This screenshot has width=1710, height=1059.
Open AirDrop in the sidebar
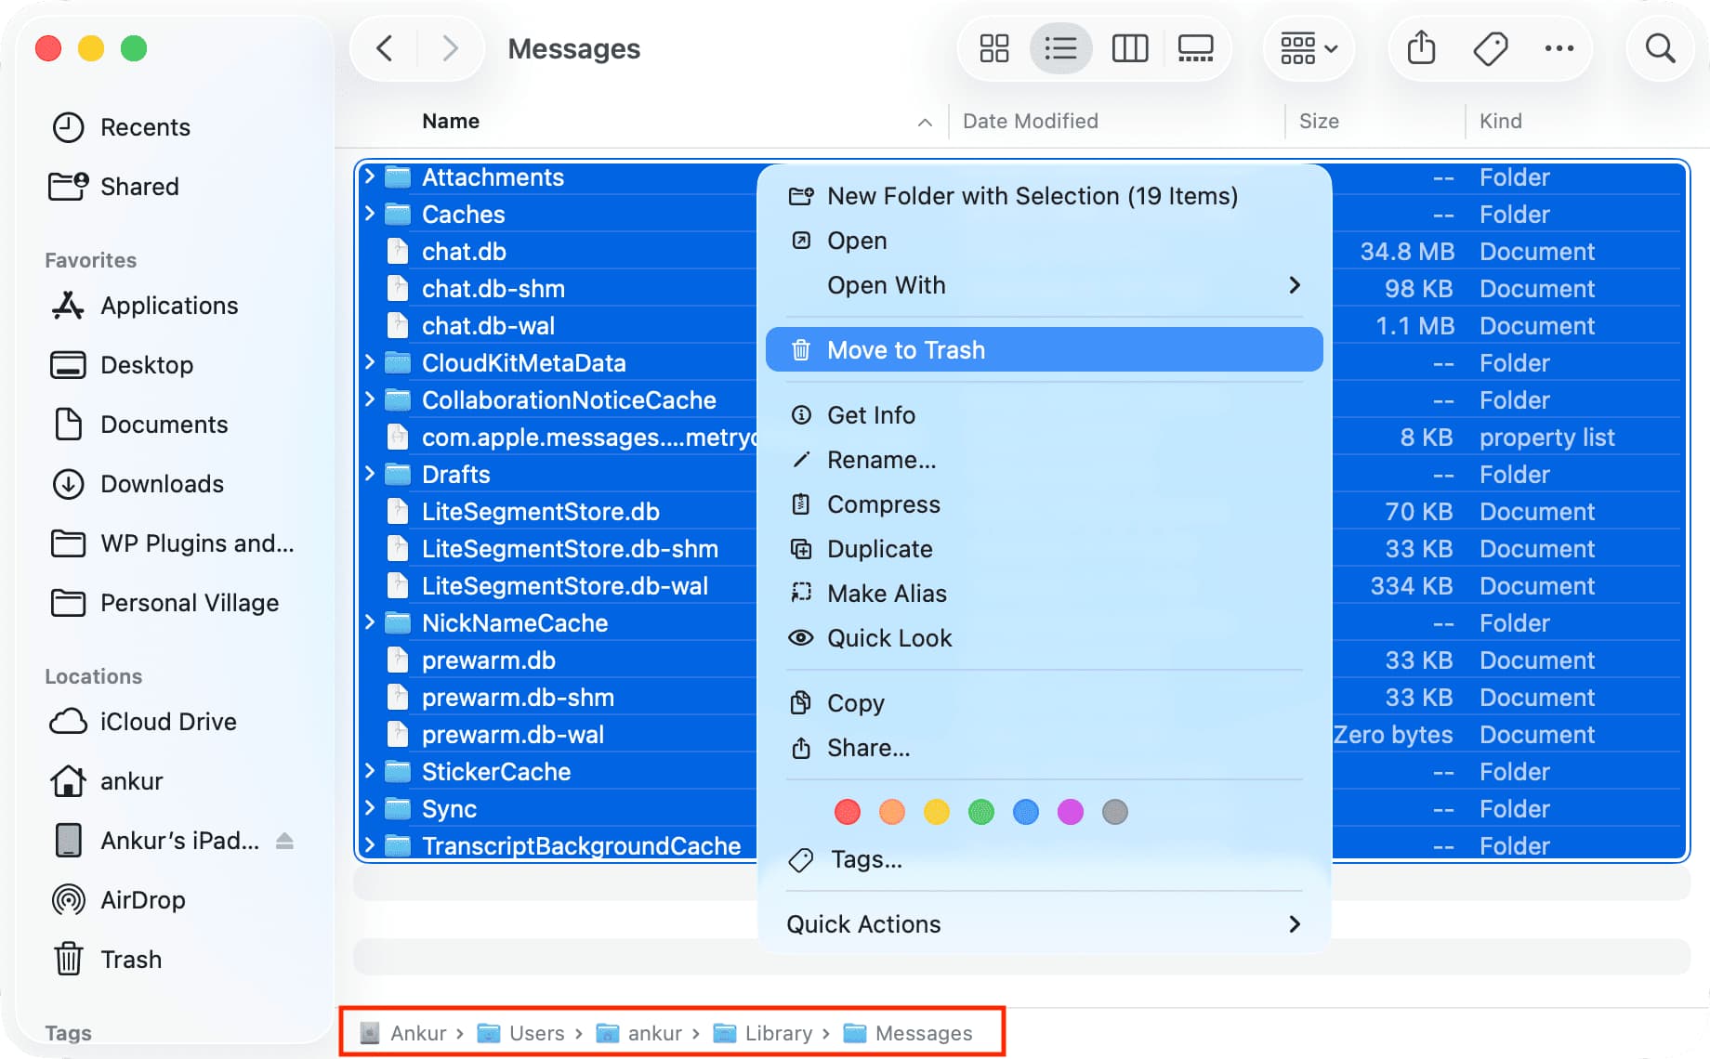click(x=142, y=900)
